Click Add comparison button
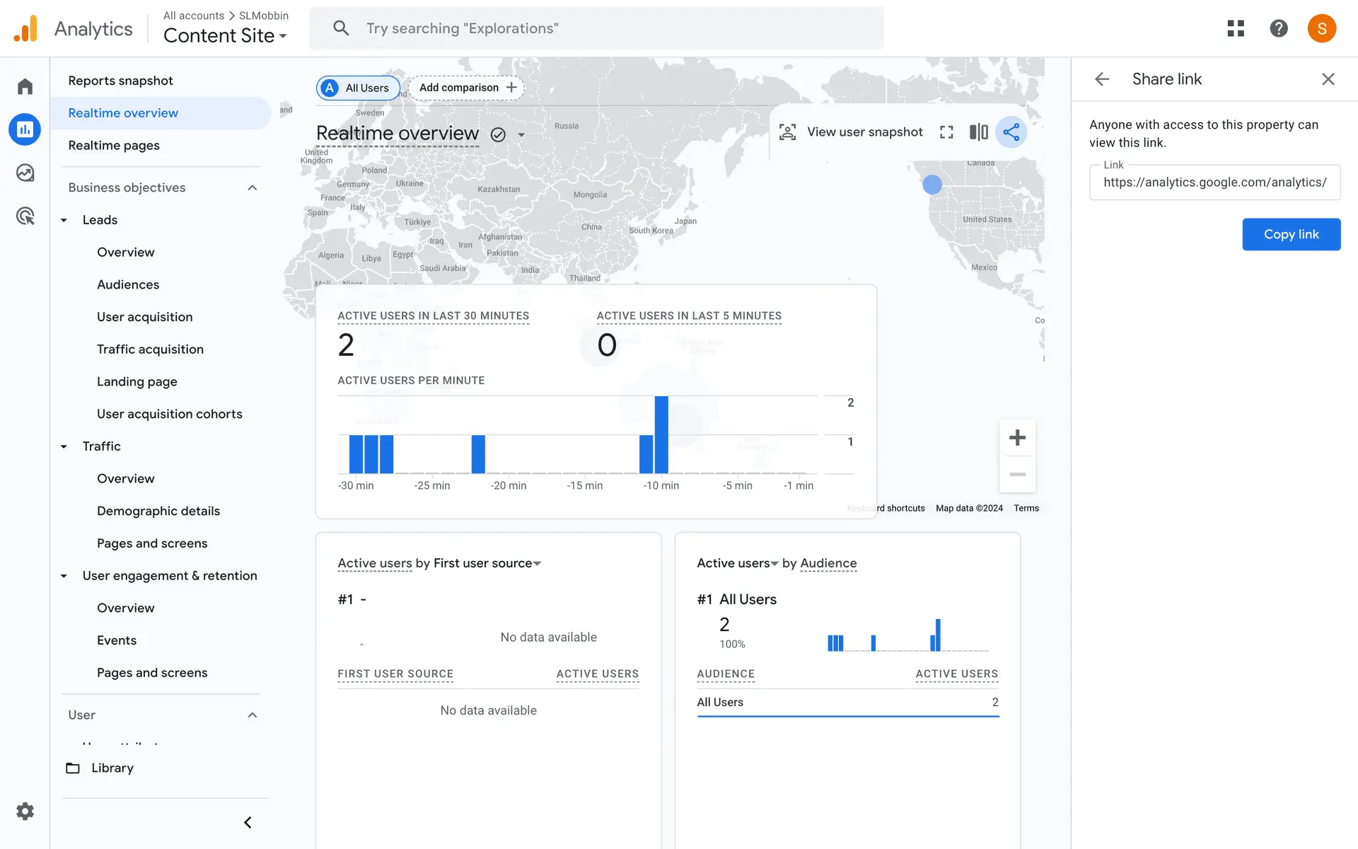 [x=467, y=88]
